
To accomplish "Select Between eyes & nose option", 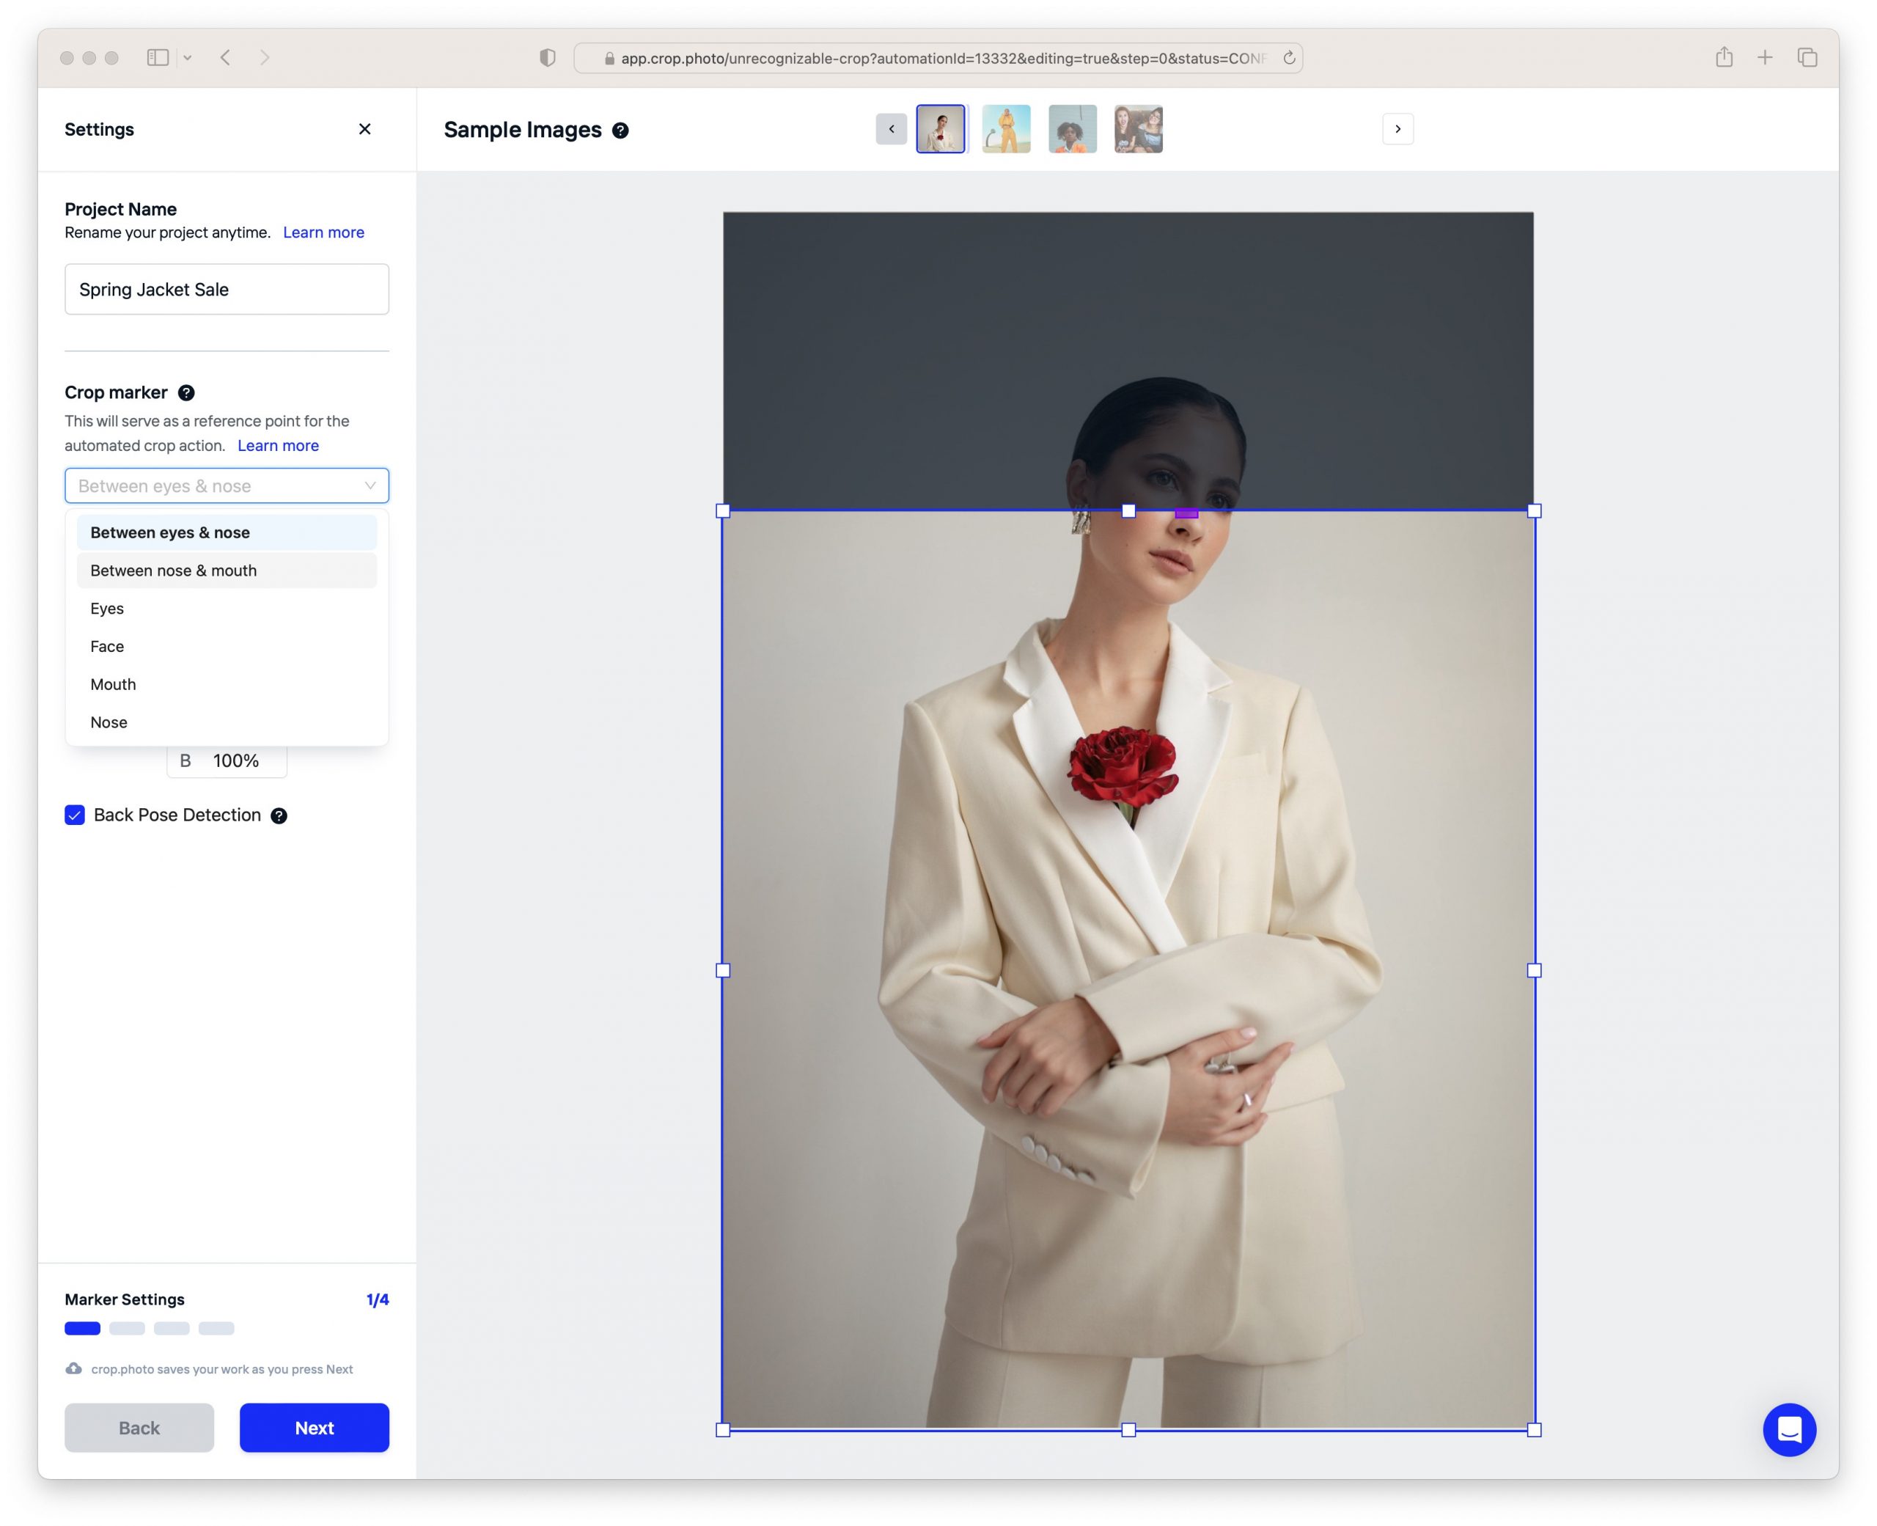I will coord(227,532).
